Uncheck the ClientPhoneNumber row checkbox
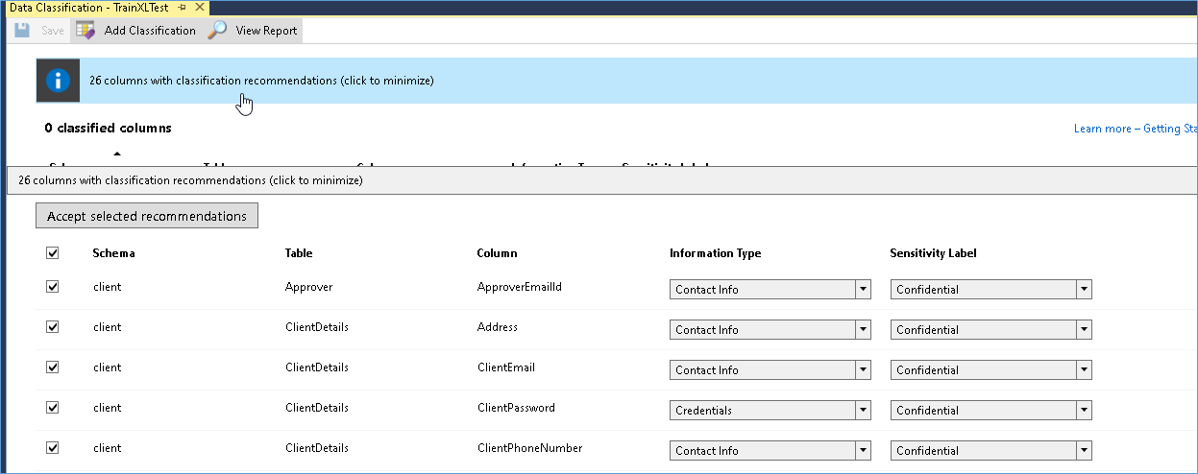The width and height of the screenshot is (1198, 474). click(x=53, y=447)
